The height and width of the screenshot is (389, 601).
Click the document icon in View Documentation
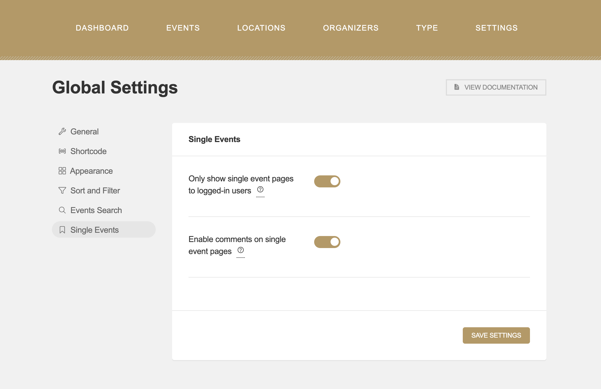pyautogui.click(x=457, y=87)
